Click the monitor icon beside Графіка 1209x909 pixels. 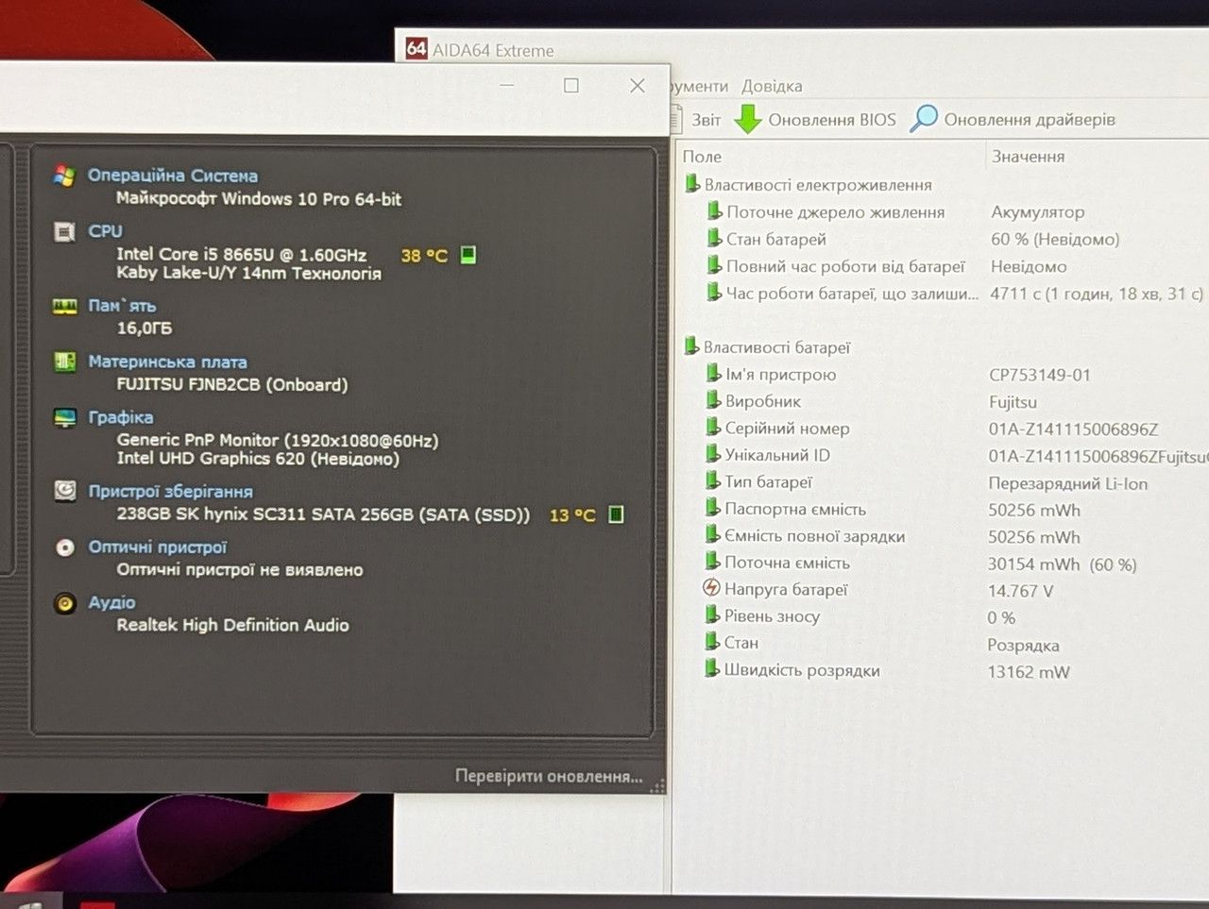tap(64, 417)
